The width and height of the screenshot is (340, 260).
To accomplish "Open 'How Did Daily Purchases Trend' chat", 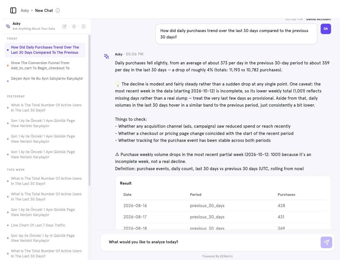I will [x=45, y=50].
